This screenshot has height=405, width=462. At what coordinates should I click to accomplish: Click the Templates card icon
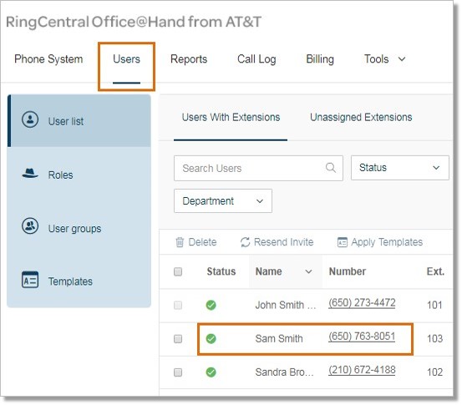click(30, 280)
